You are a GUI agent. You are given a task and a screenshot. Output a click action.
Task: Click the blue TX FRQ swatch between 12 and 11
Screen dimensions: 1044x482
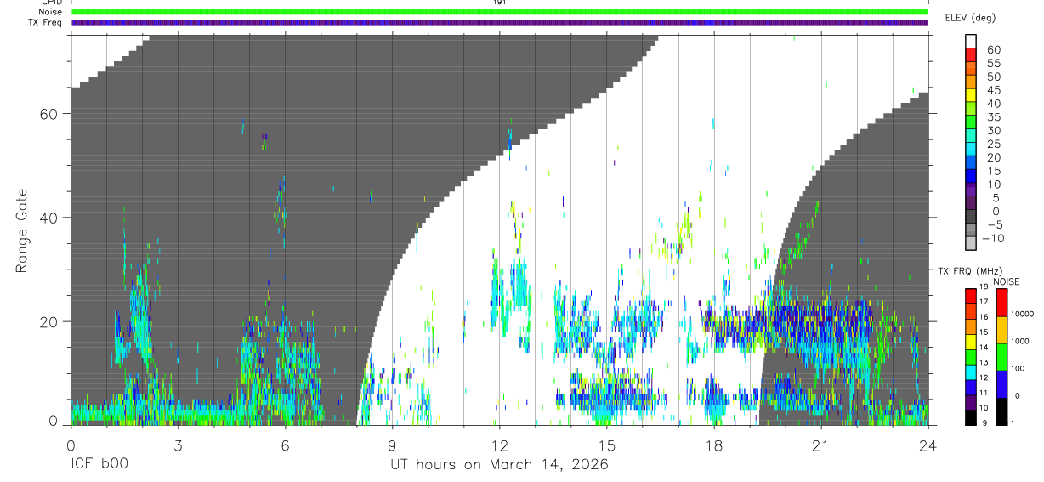click(x=971, y=387)
